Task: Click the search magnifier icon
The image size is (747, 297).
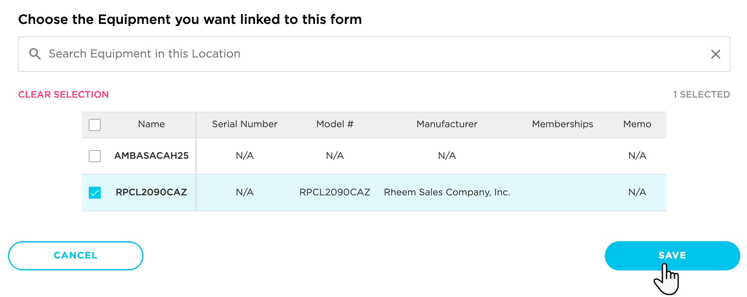Action: tap(35, 54)
